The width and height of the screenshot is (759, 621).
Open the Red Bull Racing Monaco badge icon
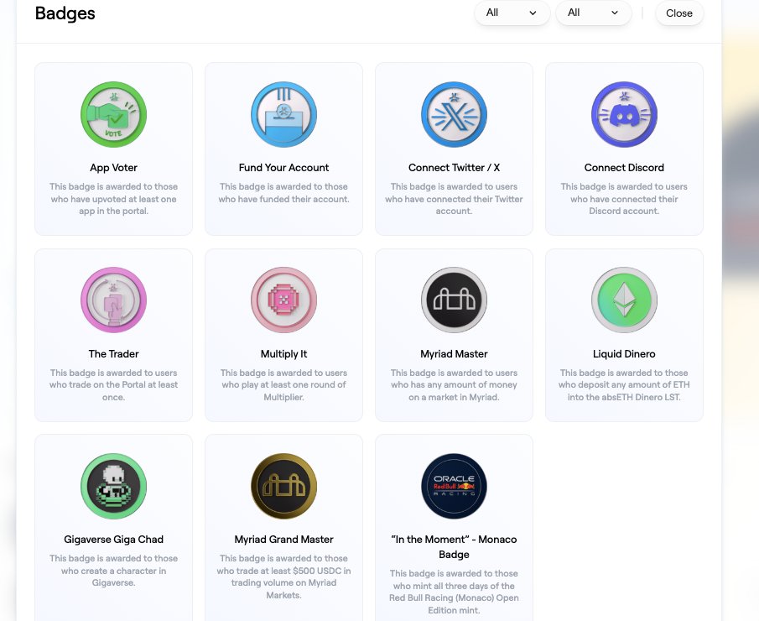coord(454,486)
